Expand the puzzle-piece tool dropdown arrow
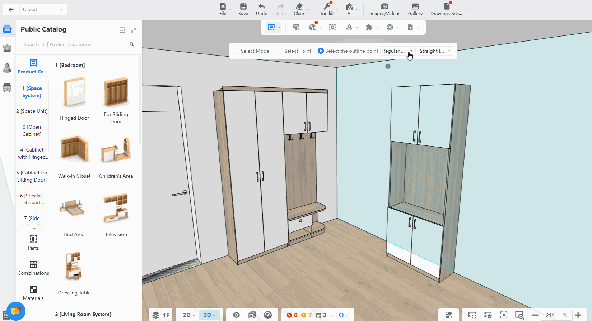The height and width of the screenshot is (321, 592). [x=377, y=27]
